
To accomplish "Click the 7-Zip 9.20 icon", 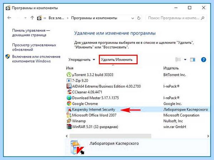I will [x=69, y=81].
